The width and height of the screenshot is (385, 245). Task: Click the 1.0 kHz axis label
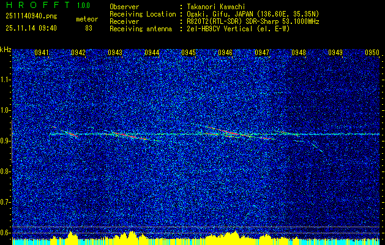tap(6, 110)
